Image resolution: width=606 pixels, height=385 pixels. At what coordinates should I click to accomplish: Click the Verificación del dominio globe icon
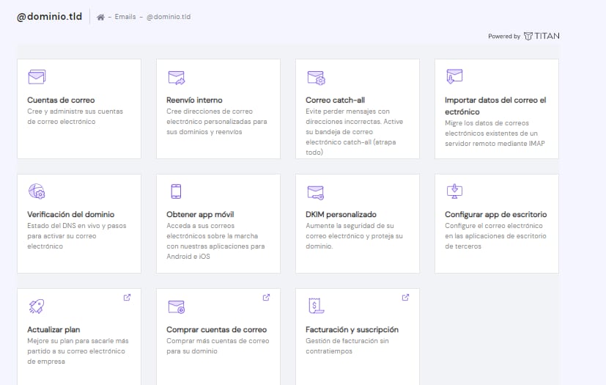[x=37, y=192]
